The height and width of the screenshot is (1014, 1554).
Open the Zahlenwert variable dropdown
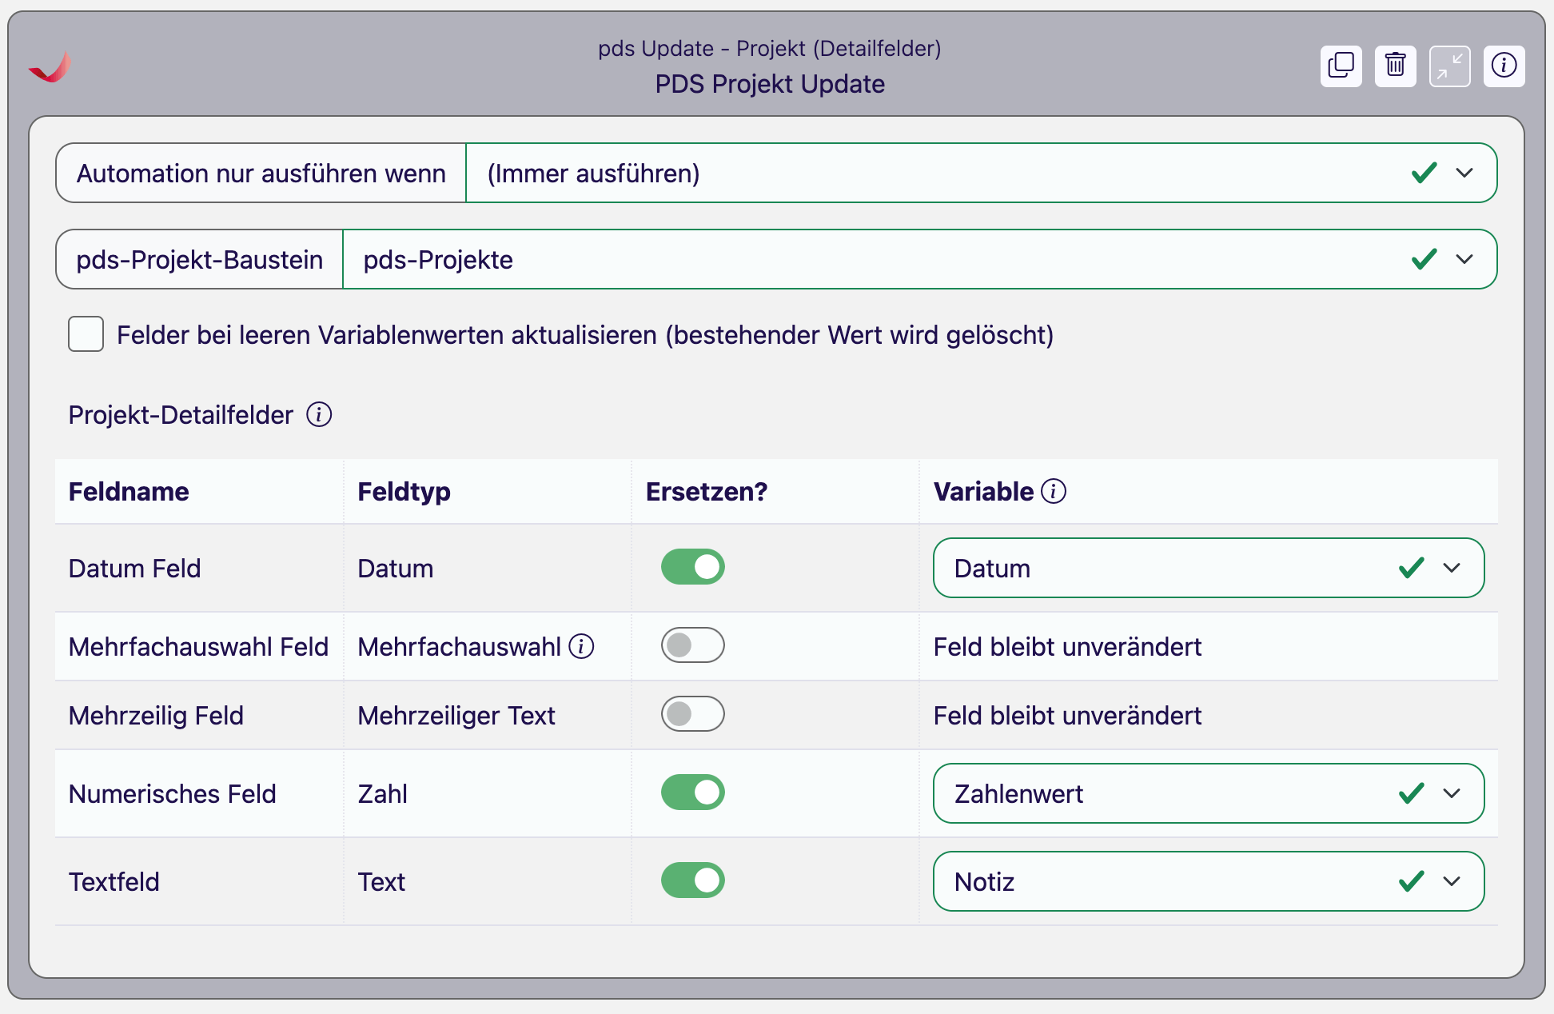tap(1451, 793)
